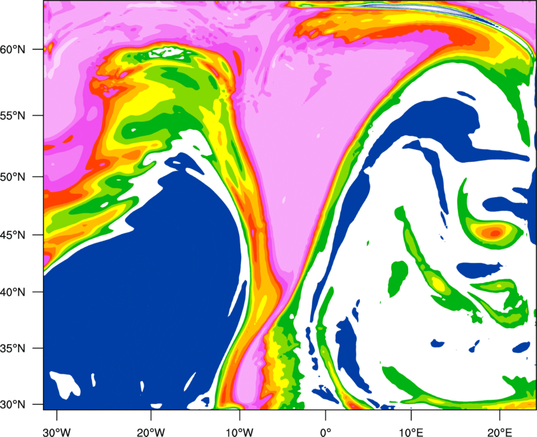Click the 0° longitude label
Image resolution: width=537 pixels, height=437 pixels.
[x=325, y=432]
